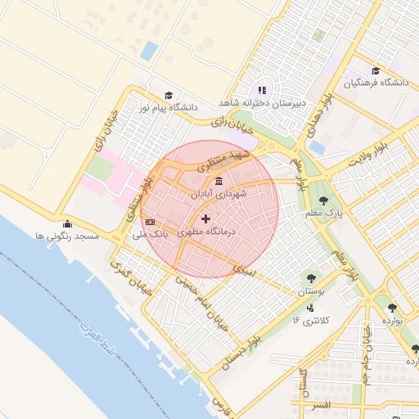Click the Payam Noor University graduation cap icon
Image resolution: width=419 pixels, height=419 pixels.
[x=169, y=96]
